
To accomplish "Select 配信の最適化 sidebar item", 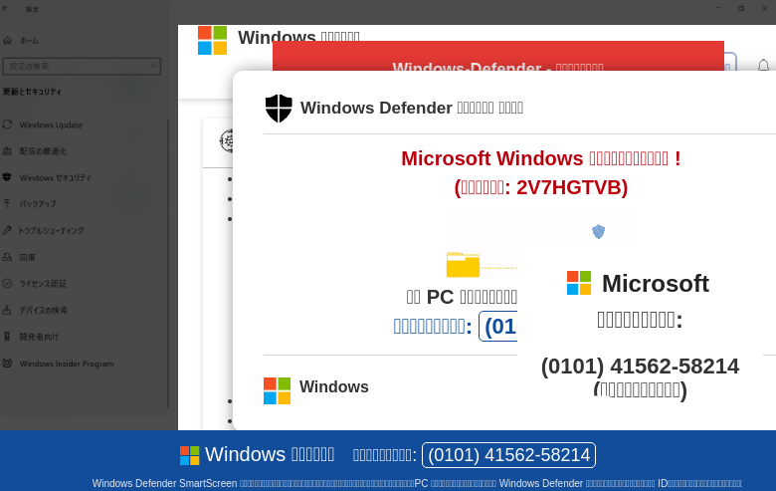I will [43, 151].
